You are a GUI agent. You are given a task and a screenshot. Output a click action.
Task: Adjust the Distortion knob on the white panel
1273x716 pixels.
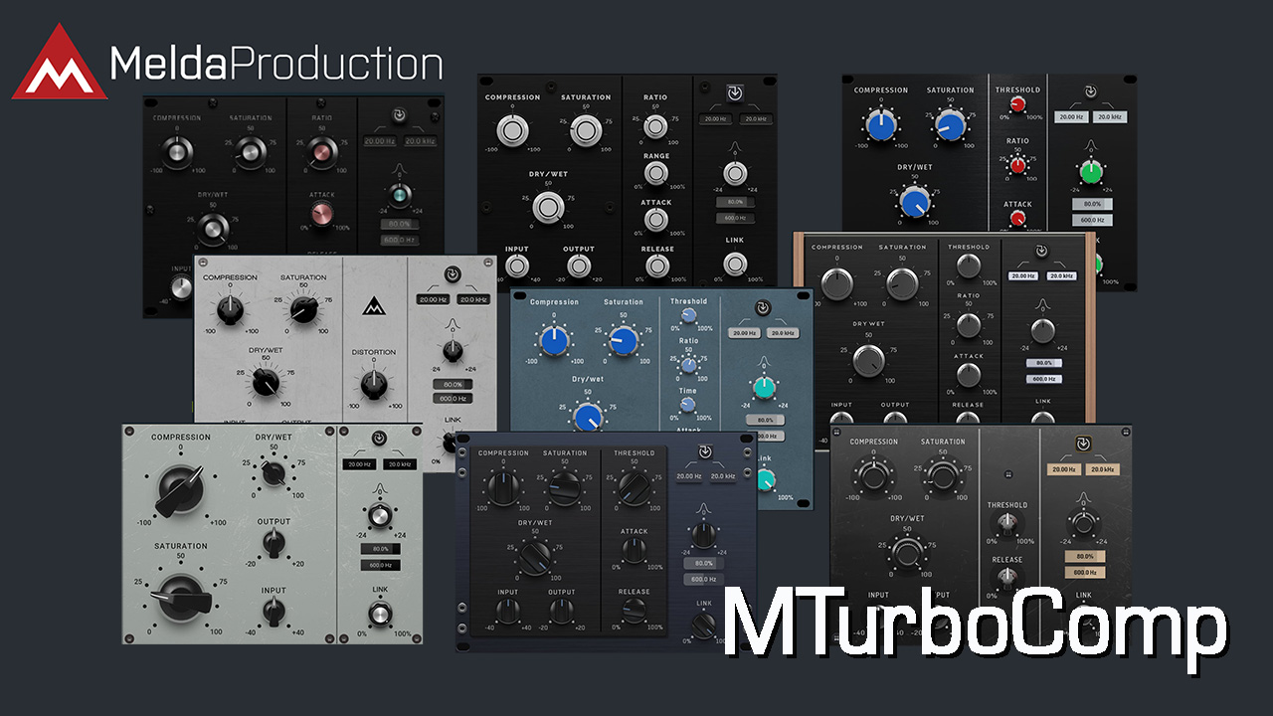[x=374, y=383]
